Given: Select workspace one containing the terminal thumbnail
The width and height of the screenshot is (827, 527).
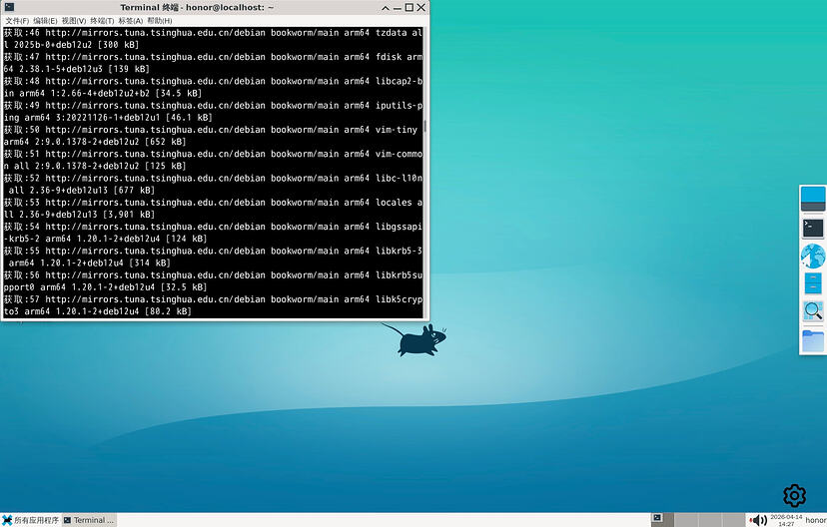Looking at the screenshot, I should 662,520.
